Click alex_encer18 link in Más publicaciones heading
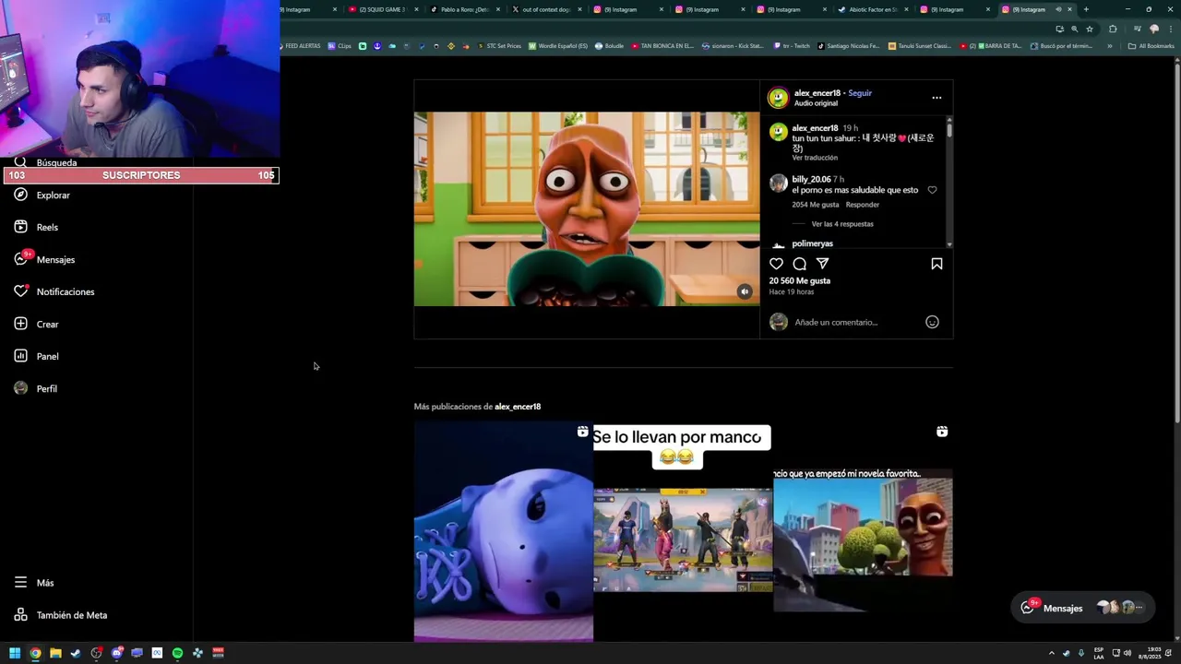The image size is (1181, 664). pos(518,407)
